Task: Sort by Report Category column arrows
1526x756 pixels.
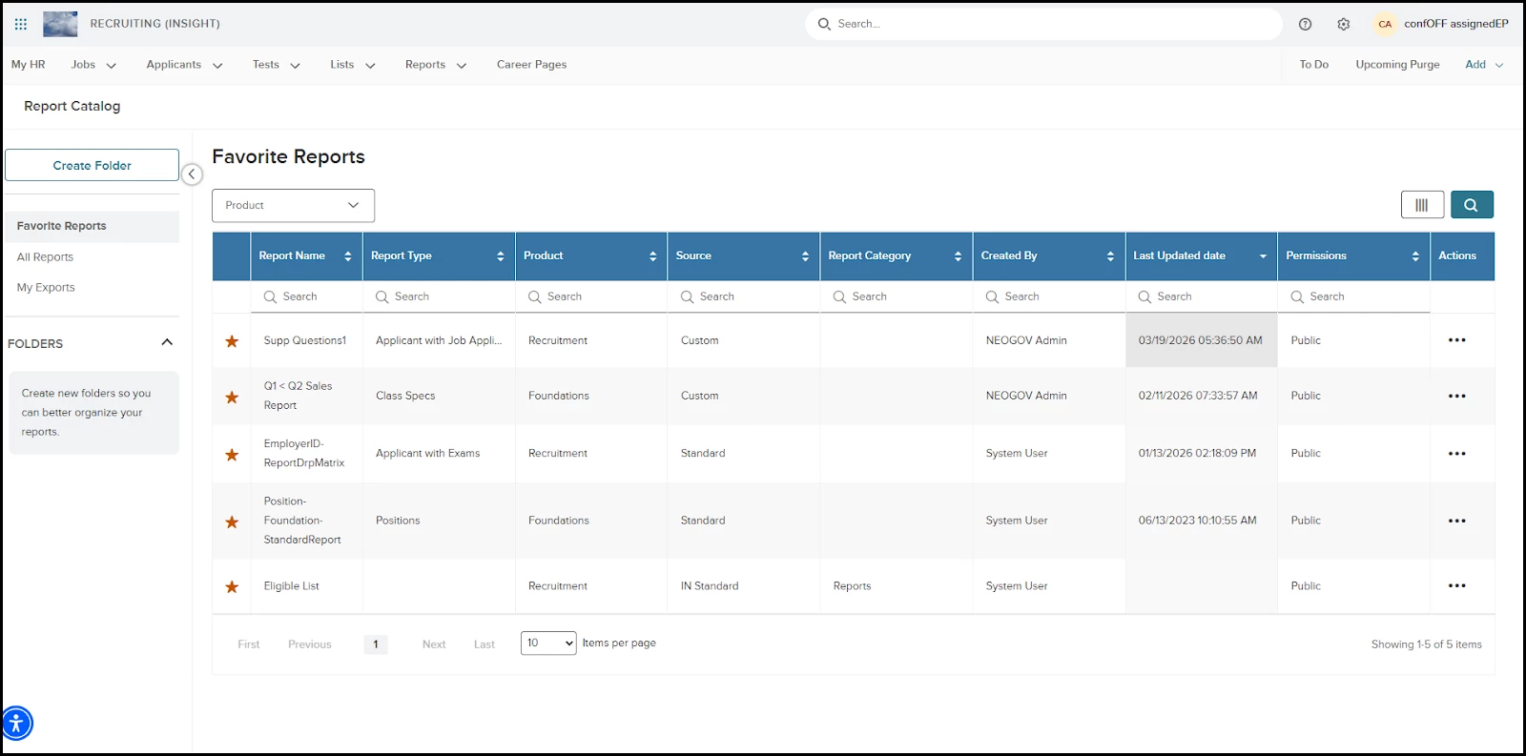Action: pyautogui.click(x=959, y=256)
